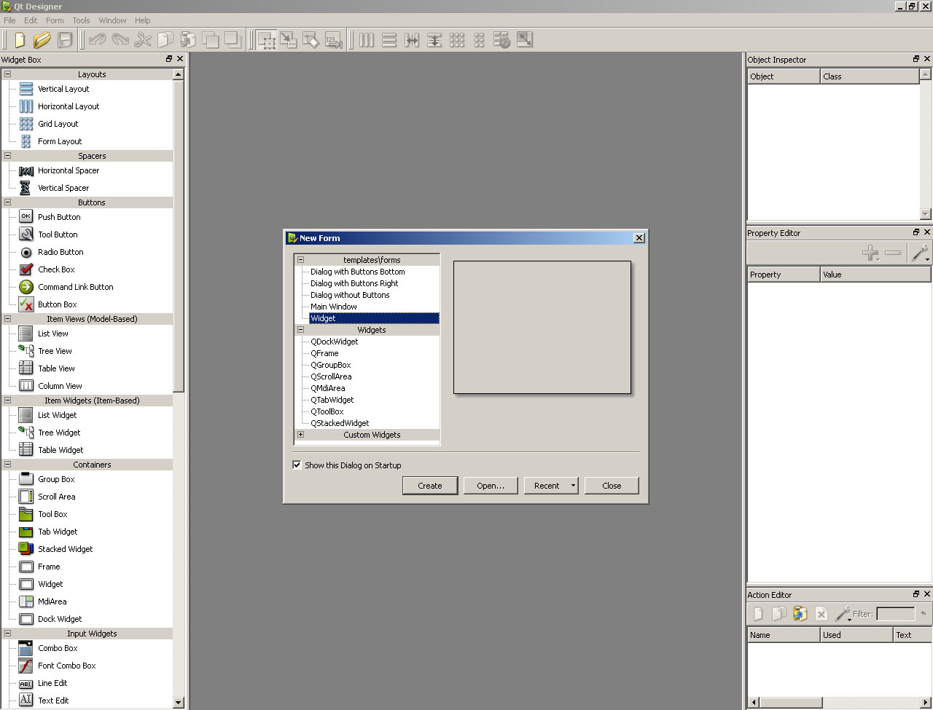Collapse the Spacers category in Widget Box
The height and width of the screenshot is (710, 933).
tap(8, 155)
